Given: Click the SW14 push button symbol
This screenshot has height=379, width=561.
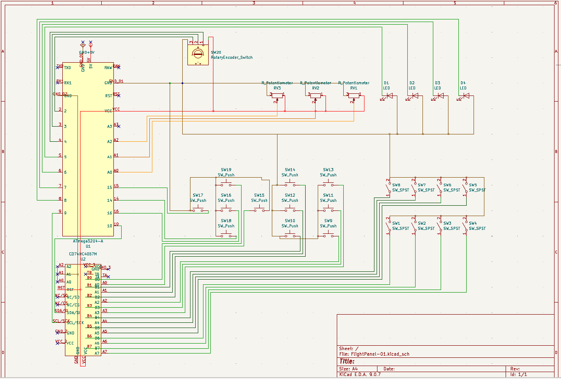Looking at the screenshot, I should tap(290, 184).
